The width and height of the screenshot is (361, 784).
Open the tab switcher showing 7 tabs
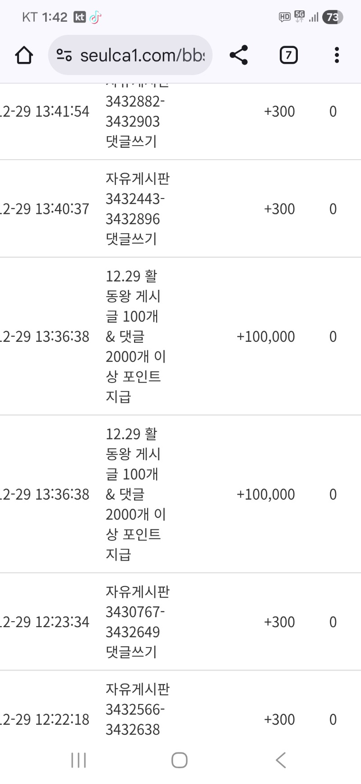(288, 55)
